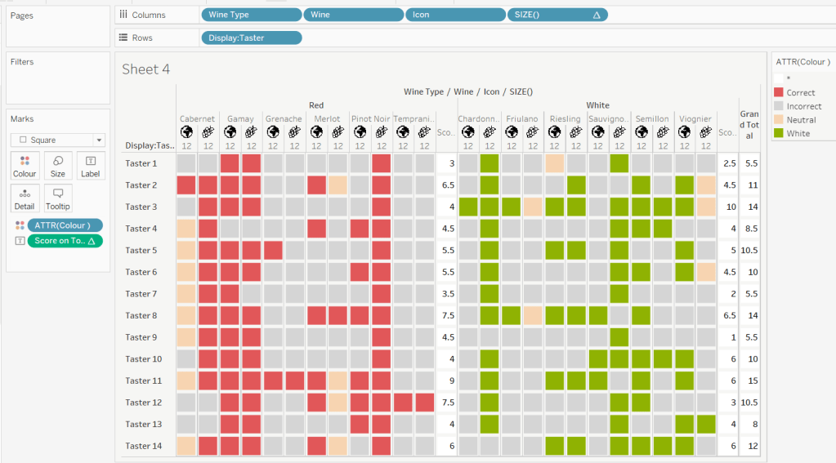The image size is (836, 463).
Task: Select the Wine Type pill in Columns
Action: click(x=251, y=15)
